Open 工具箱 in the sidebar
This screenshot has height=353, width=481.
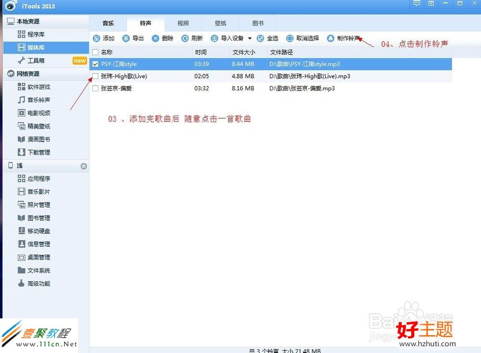(x=46, y=61)
